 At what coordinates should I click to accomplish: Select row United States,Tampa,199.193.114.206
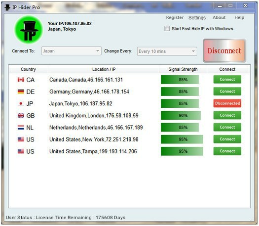(x=129, y=151)
